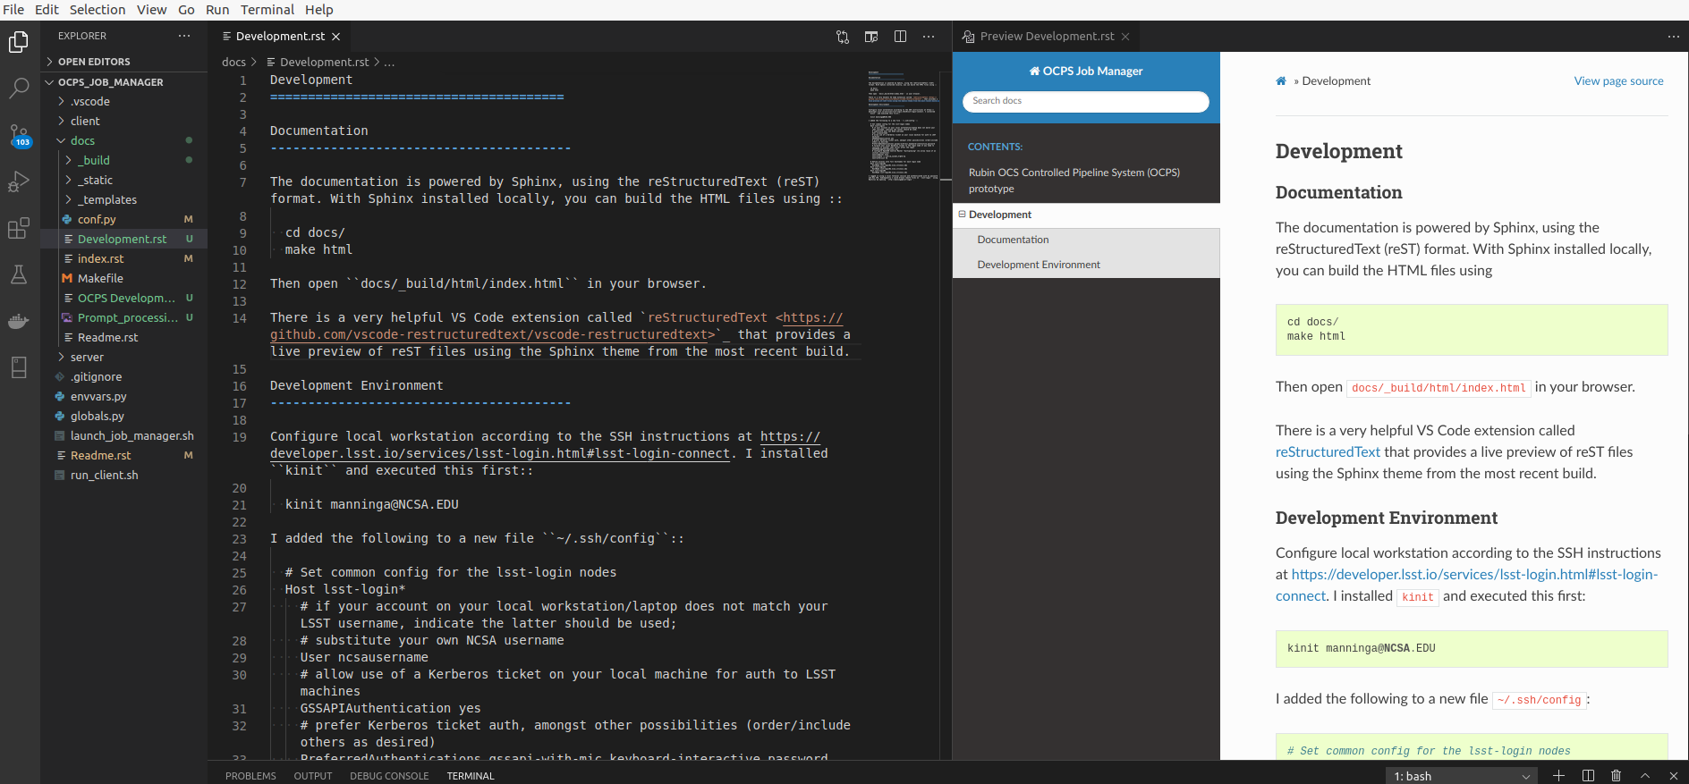Open .gitignore in the explorer
The height and width of the screenshot is (784, 1689).
(x=123, y=376)
